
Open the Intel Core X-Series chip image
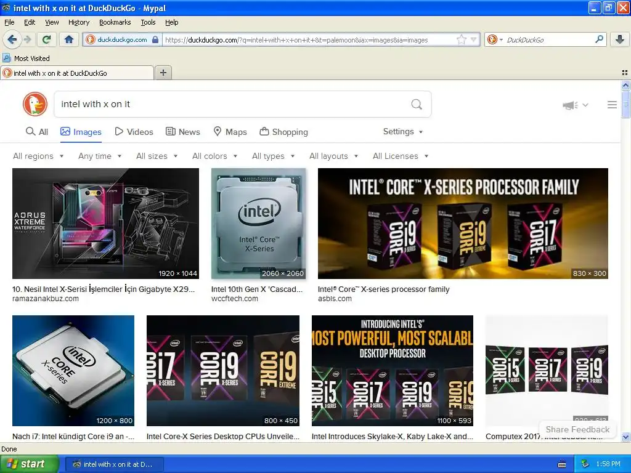click(258, 223)
